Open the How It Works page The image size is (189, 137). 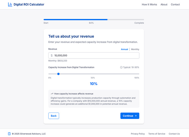(149, 4)
